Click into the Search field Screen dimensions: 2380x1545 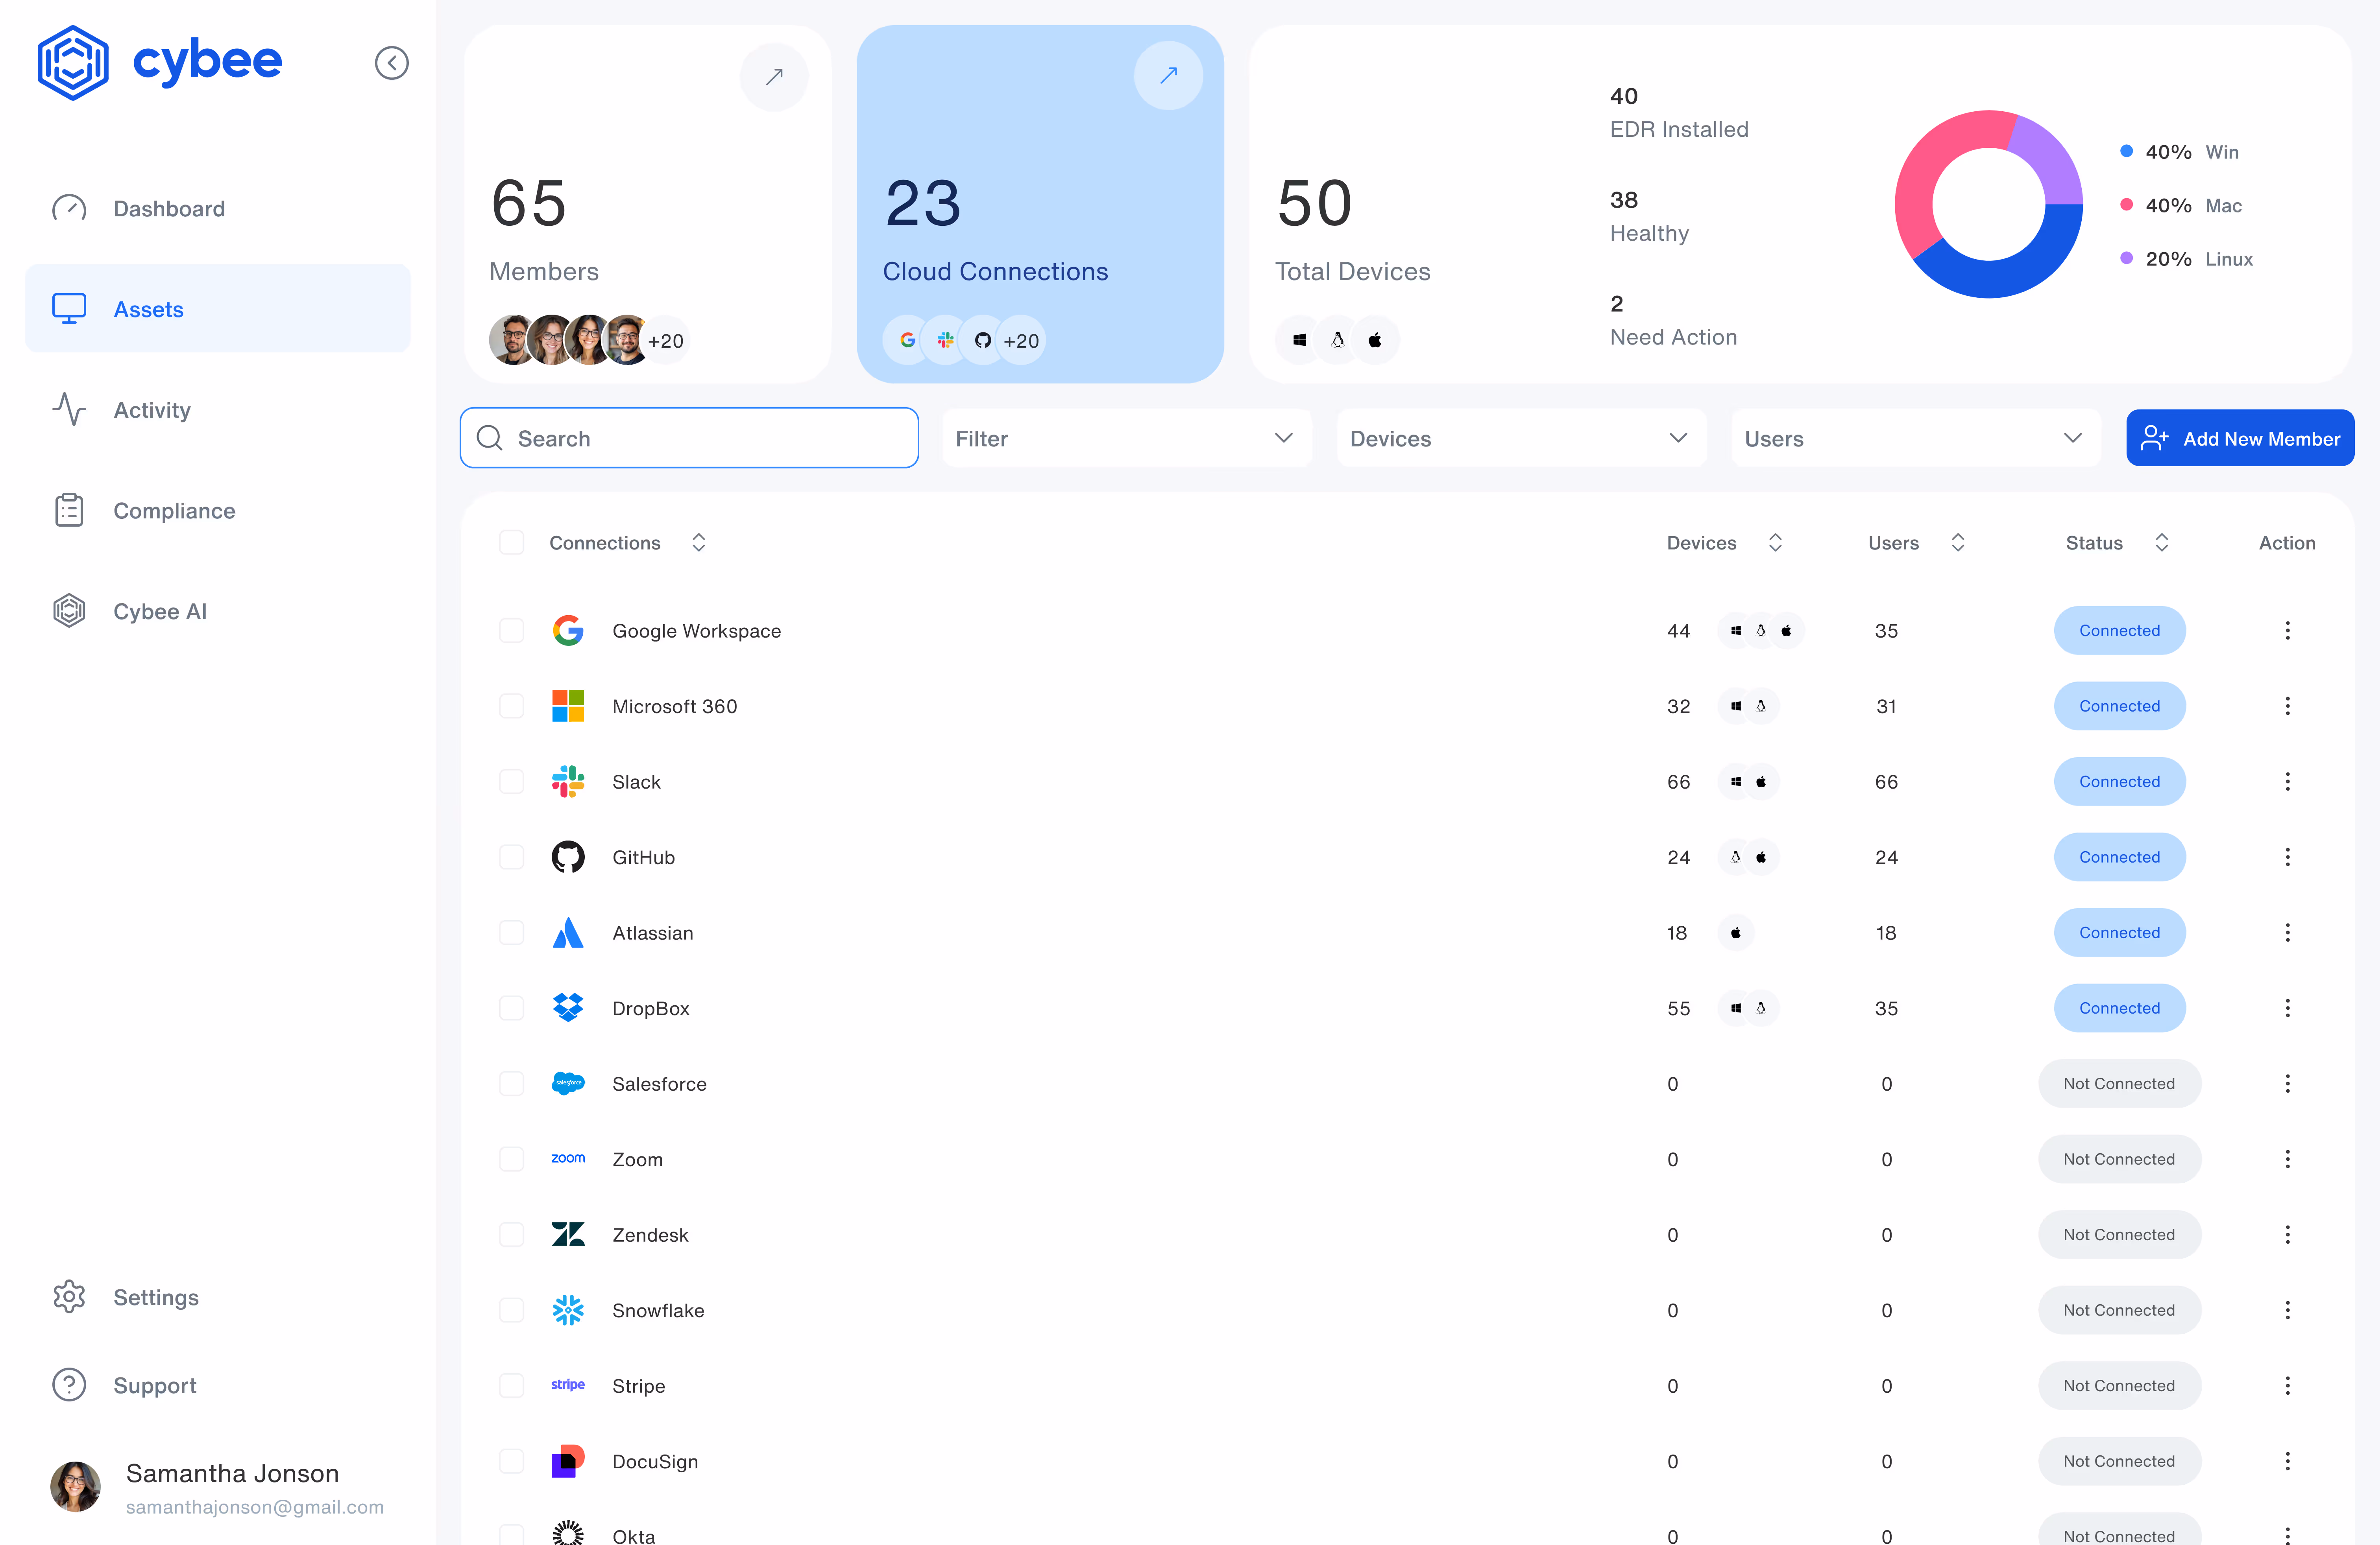coord(689,438)
